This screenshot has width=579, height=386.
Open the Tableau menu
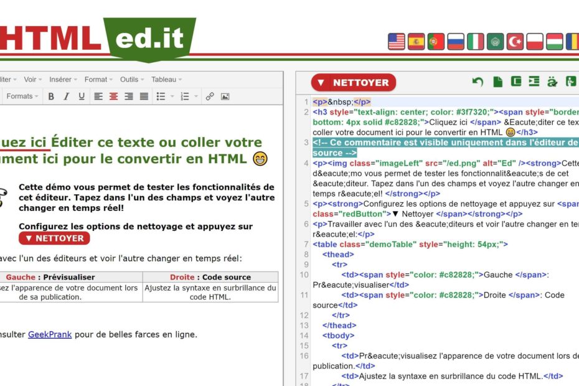point(166,80)
